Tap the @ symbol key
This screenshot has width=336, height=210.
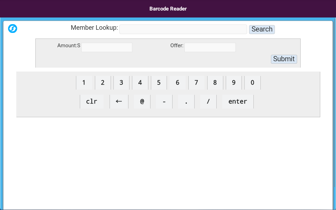142,101
